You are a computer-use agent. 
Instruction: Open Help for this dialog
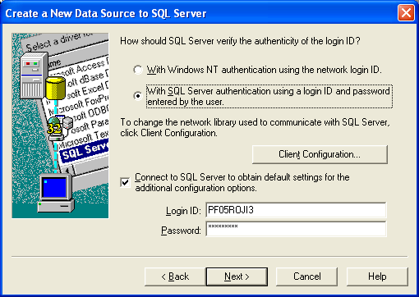click(x=377, y=276)
